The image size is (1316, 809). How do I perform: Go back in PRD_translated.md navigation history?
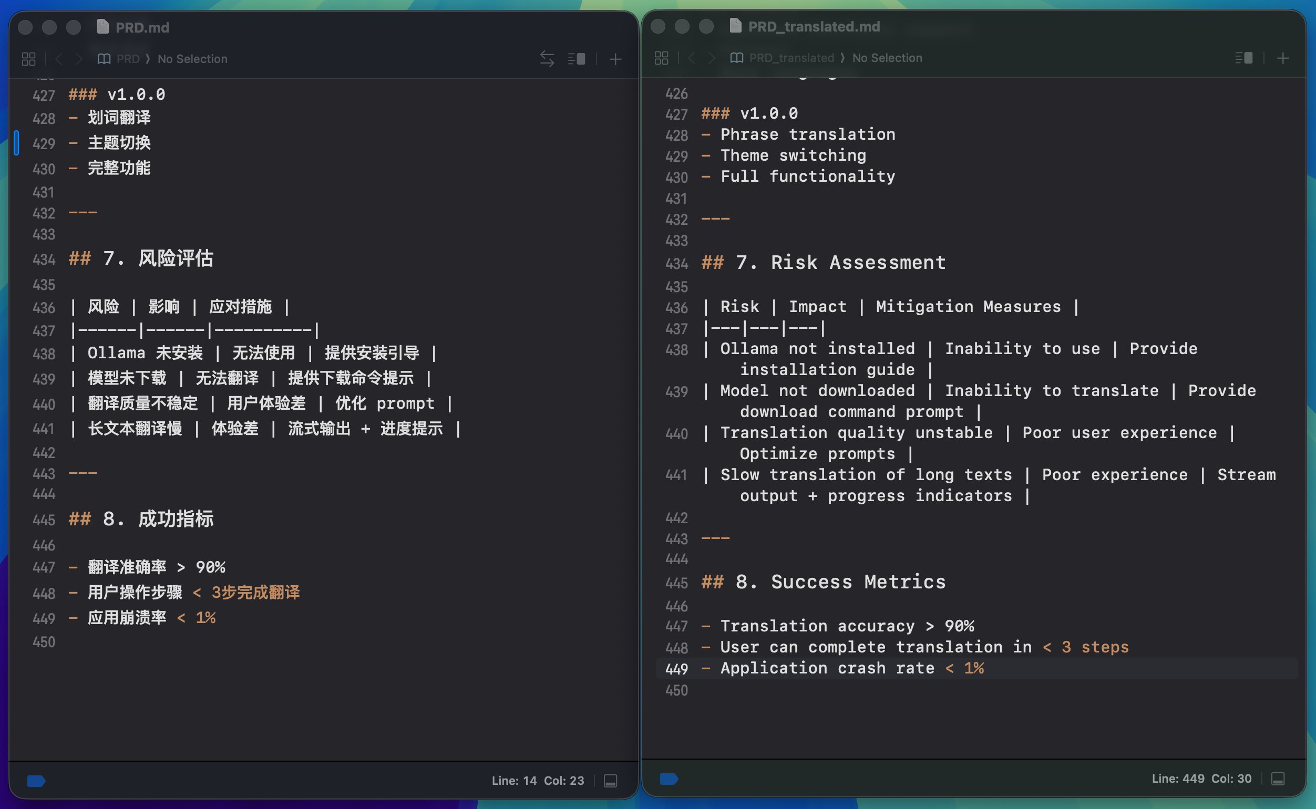(692, 58)
